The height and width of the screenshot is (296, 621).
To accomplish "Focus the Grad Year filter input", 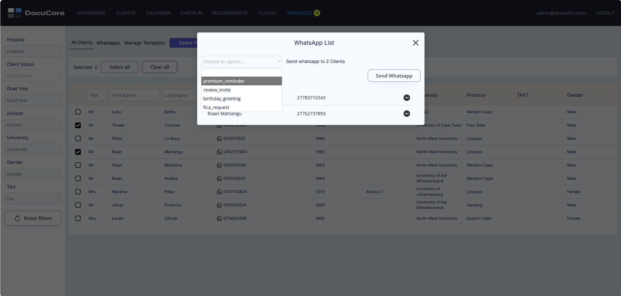I will (x=33, y=100).
